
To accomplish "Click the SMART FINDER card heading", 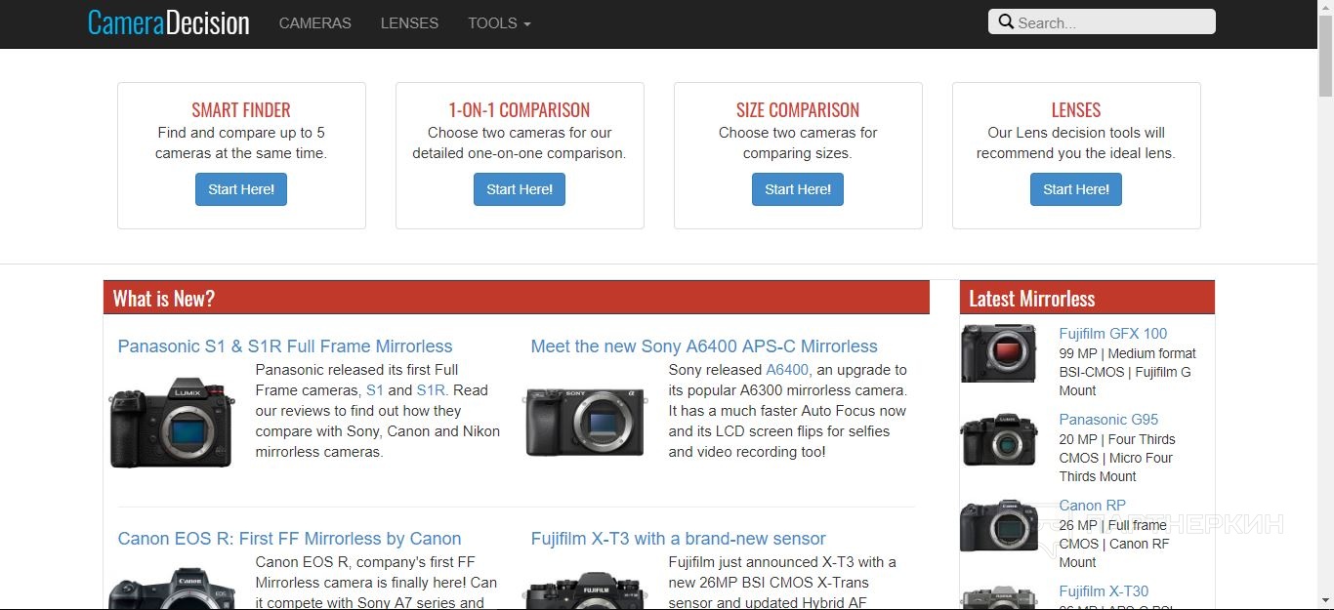I will pos(241,110).
